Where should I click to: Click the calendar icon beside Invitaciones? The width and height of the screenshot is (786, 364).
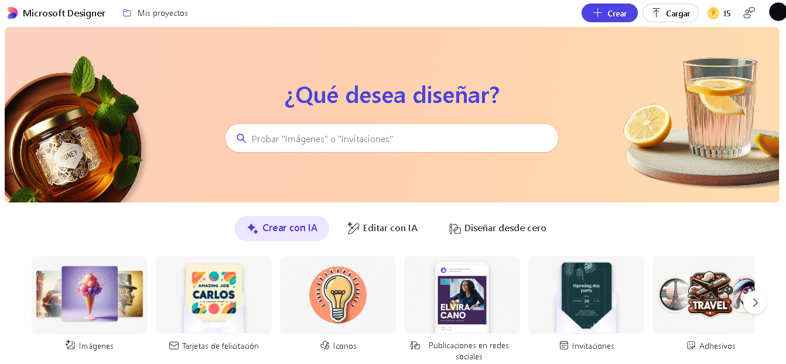tap(564, 345)
